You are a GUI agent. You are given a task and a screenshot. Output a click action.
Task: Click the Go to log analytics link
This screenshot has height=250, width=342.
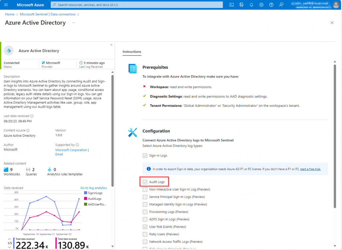[x=94, y=188]
